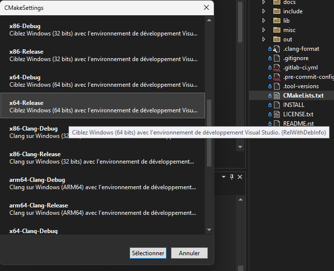Click the LICENSE.txt file icon

[276, 114]
